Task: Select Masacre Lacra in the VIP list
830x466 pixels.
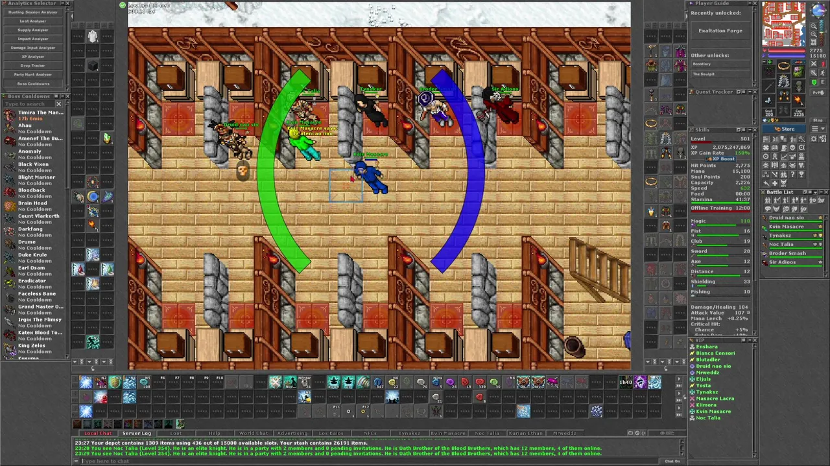Action: tap(715, 399)
